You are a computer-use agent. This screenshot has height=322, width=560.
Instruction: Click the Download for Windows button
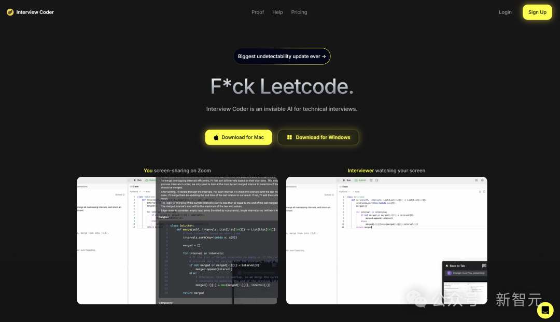[x=318, y=137]
